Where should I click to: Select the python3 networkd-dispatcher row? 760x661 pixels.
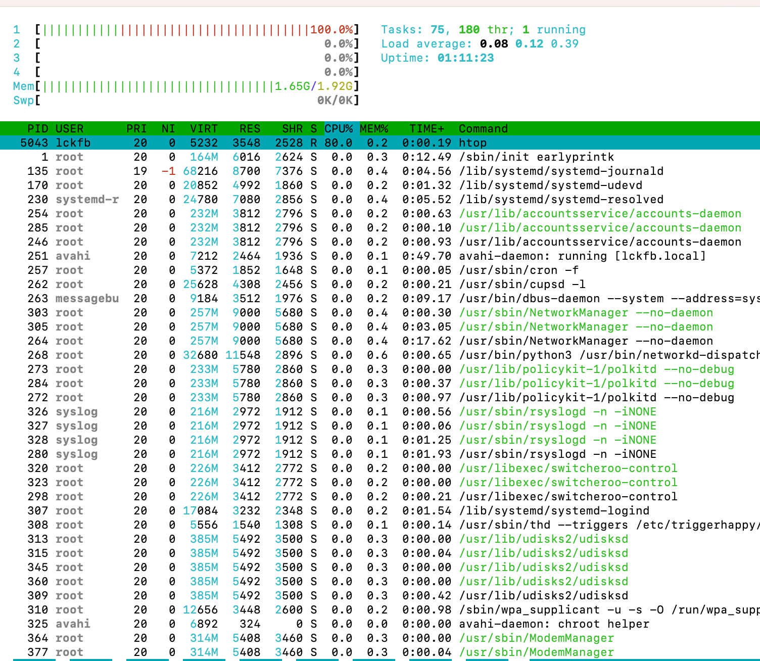click(380, 355)
